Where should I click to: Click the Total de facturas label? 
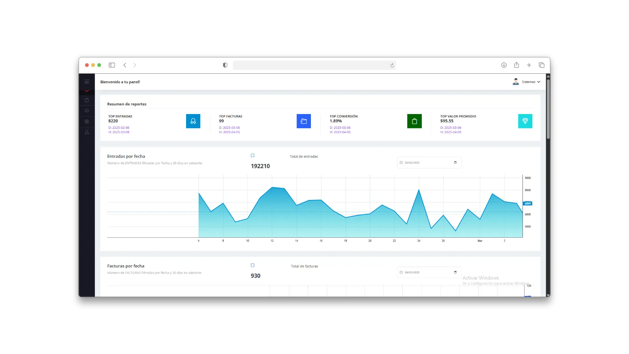pyautogui.click(x=305, y=266)
